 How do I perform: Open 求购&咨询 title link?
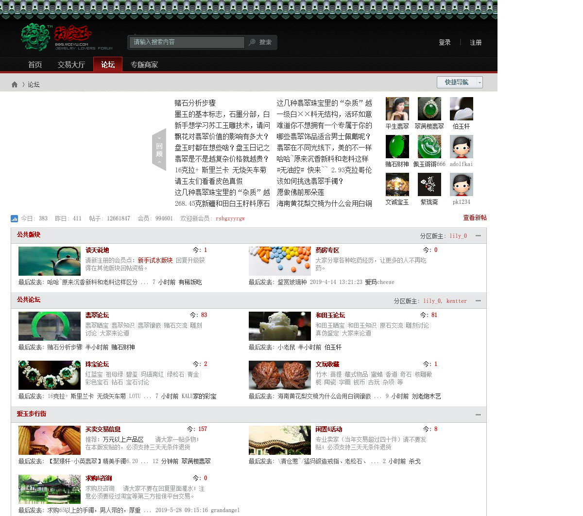click(99, 478)
